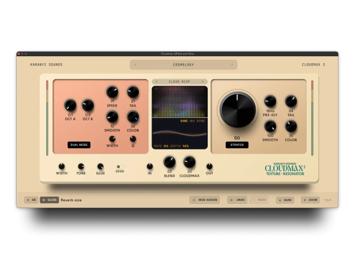The width and height of the screenshot is (355, 260).
Task: Click the reverb TAIL knob
Action: 291,101
